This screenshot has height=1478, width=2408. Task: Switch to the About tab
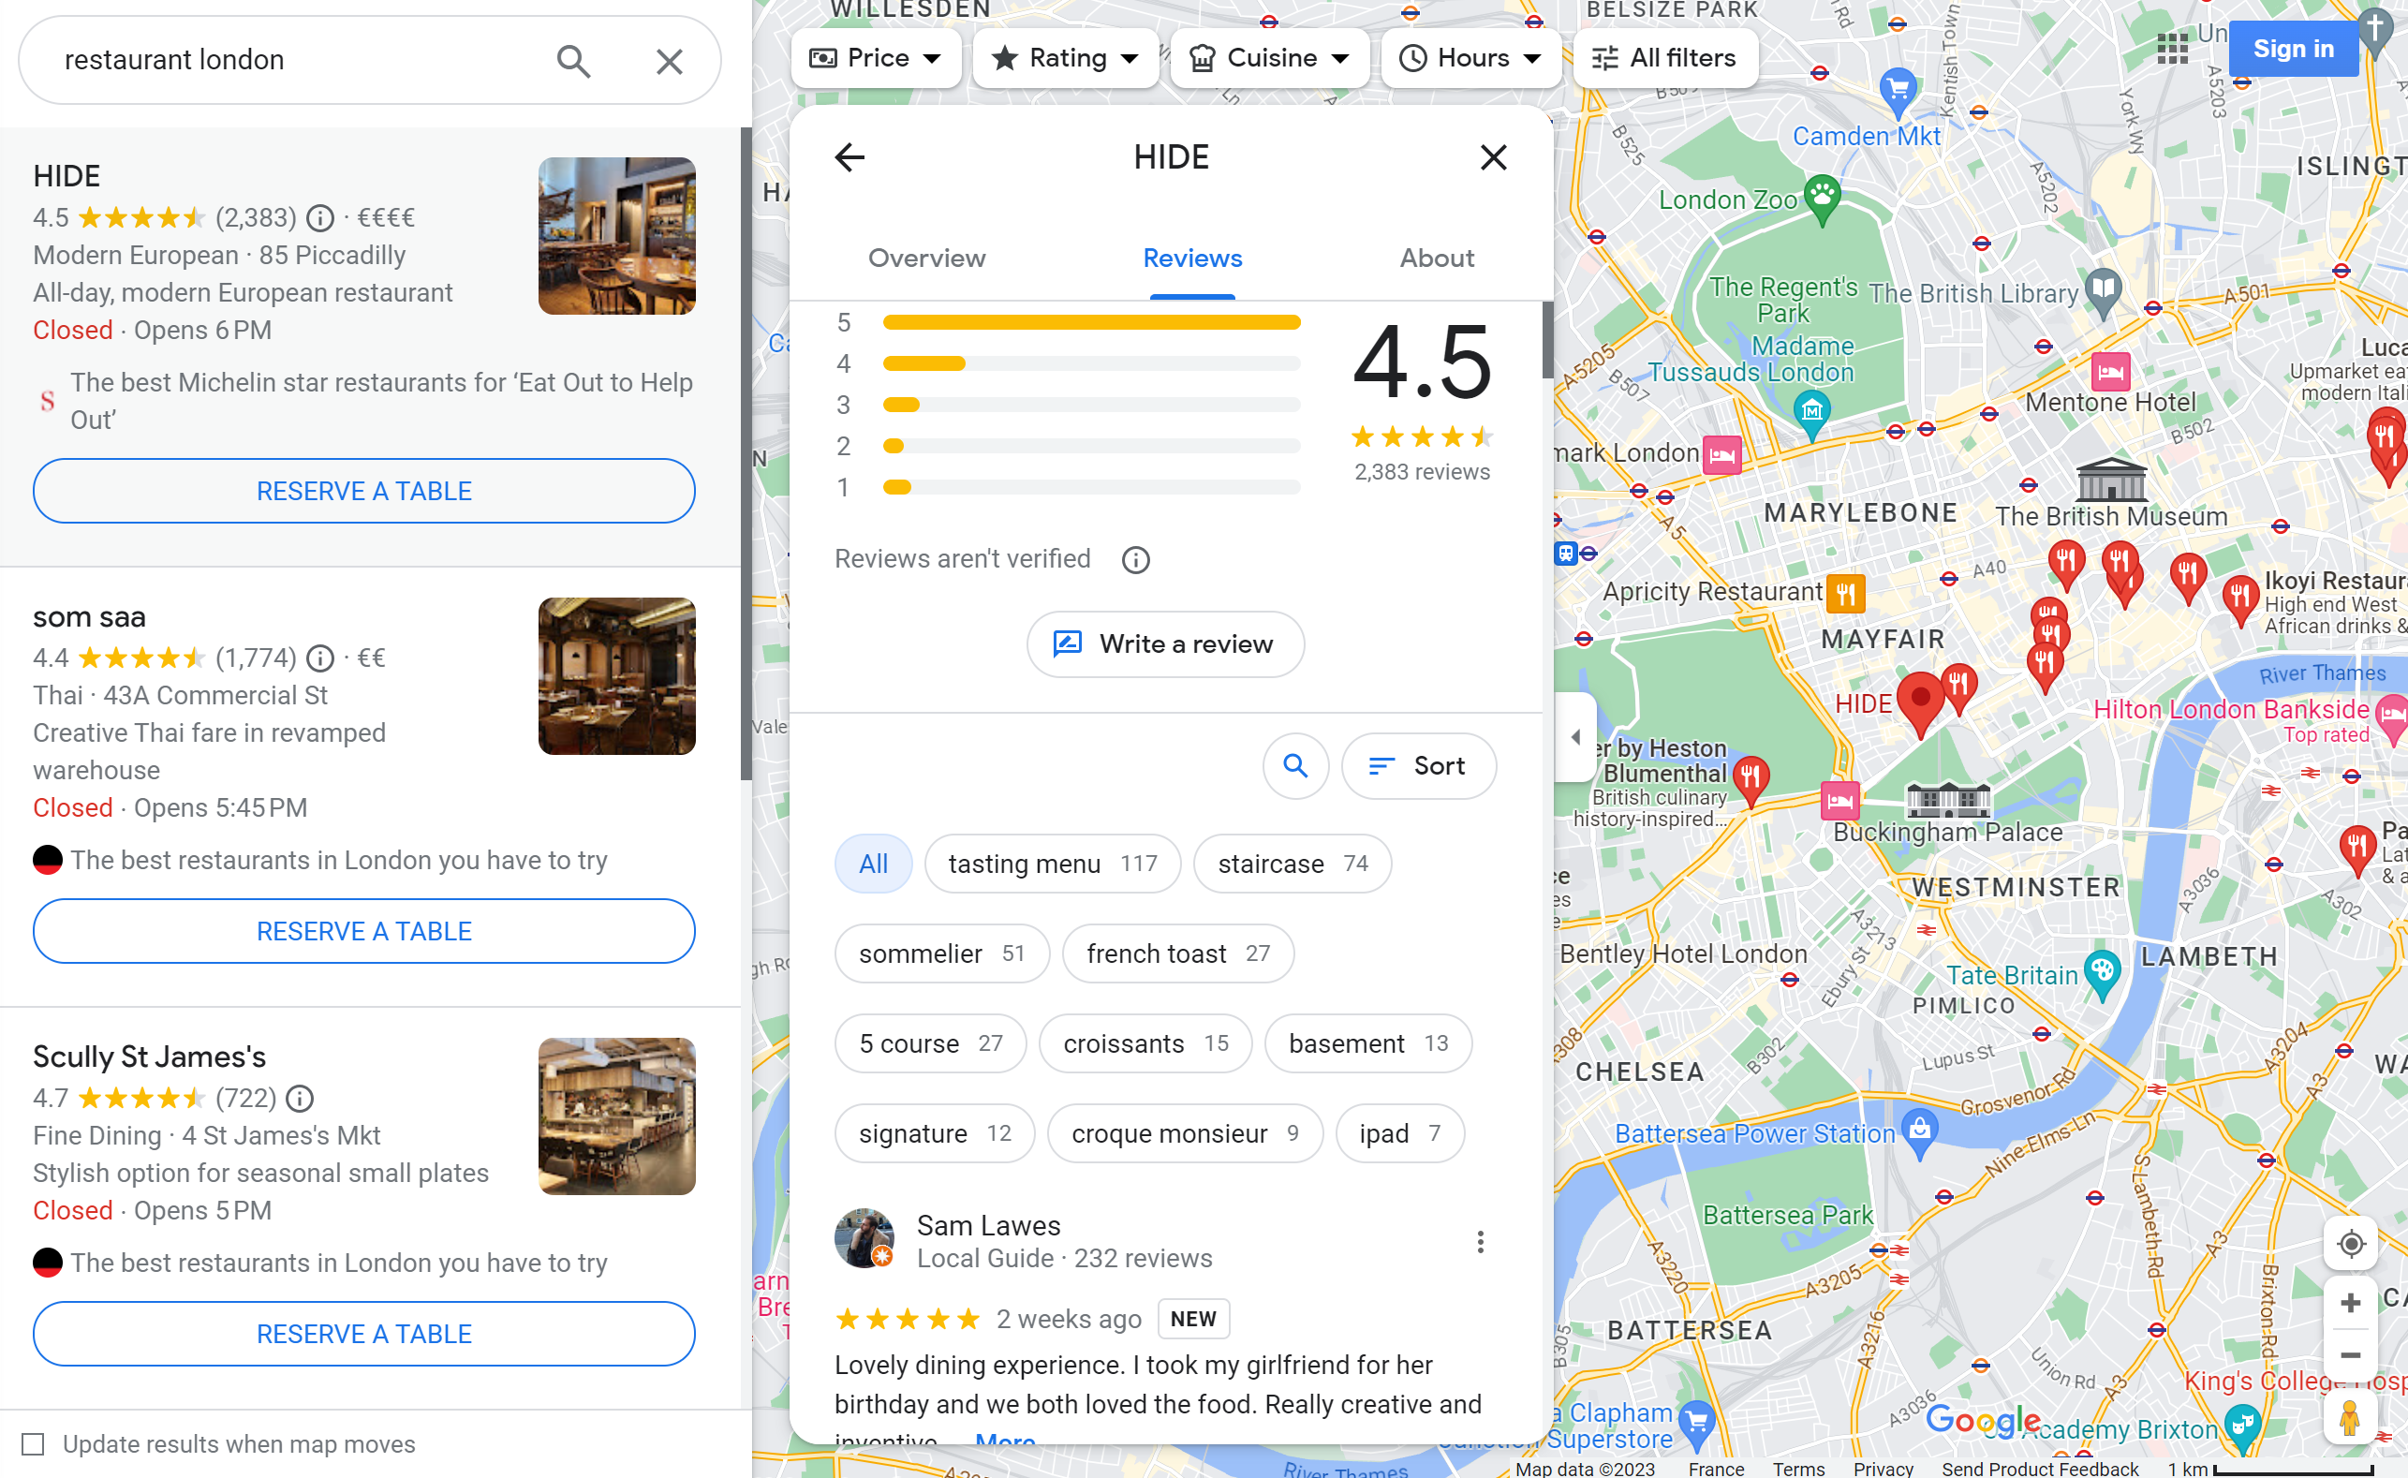pyautogui.click(x=1437, y=259)
